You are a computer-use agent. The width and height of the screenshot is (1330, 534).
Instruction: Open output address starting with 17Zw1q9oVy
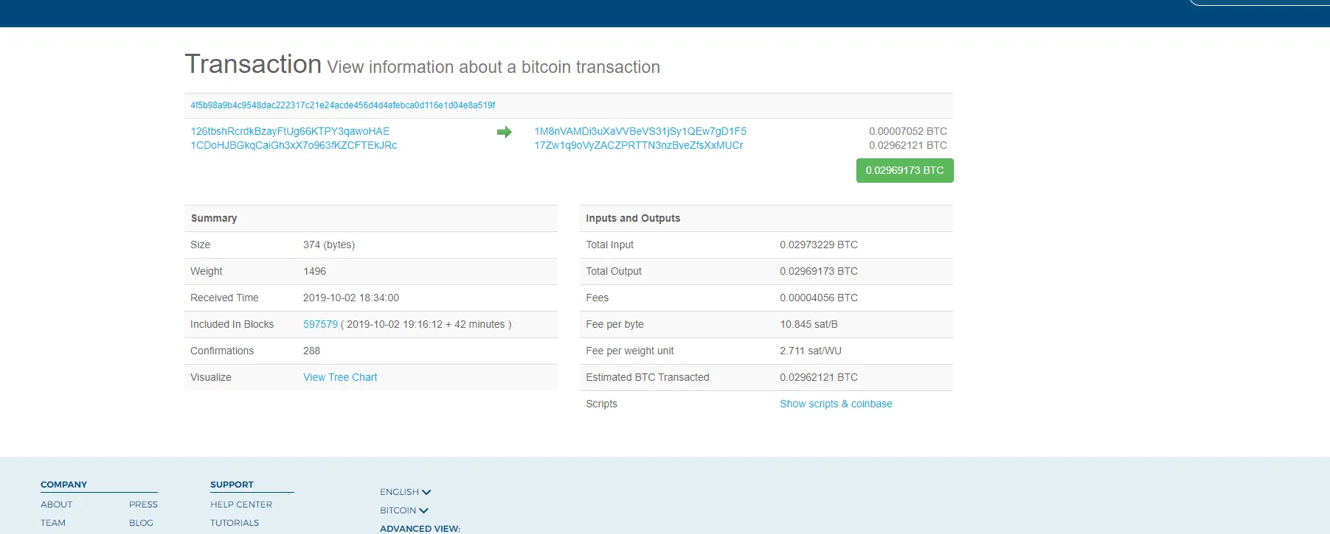tap(638, 145)
